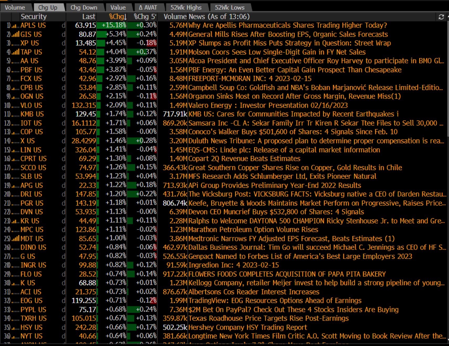Open the Alcoa President BMO headline

(x=316, y=61)
